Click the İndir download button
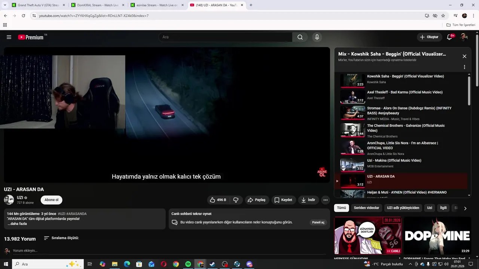 (x=308, y=200)
